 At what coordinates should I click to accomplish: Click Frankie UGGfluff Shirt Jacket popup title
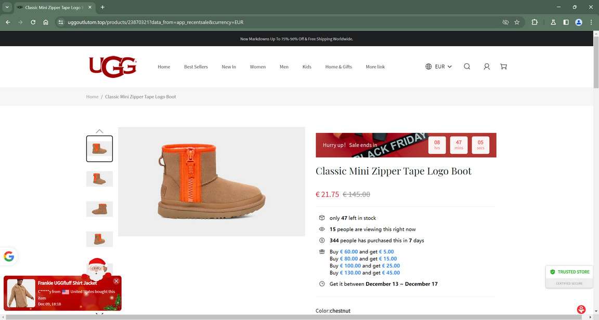tap(67, 283)
